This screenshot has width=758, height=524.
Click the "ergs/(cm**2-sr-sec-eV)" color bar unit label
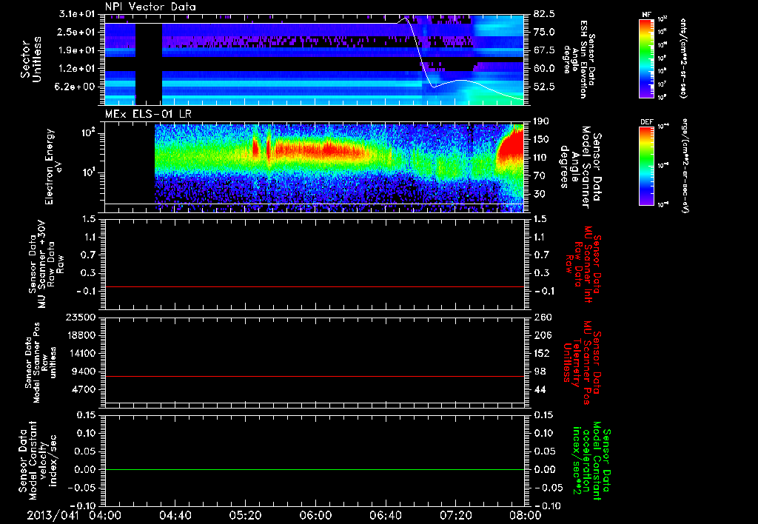(x=685, y=166)
